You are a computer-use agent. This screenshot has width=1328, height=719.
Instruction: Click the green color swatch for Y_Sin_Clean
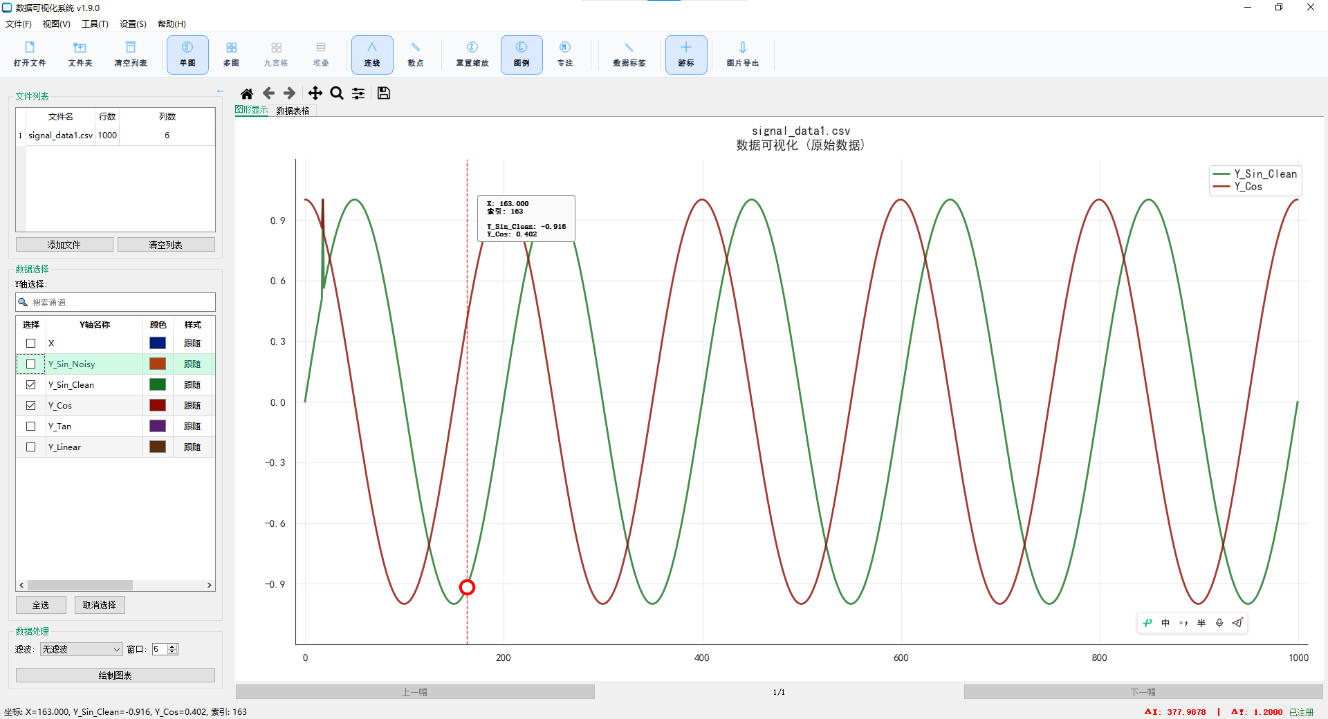[x=158, y=385]
